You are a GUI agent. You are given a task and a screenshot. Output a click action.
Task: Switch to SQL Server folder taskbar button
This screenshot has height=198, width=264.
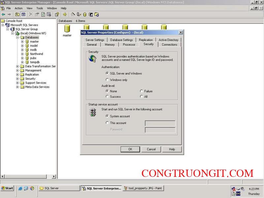coord(59,188)
